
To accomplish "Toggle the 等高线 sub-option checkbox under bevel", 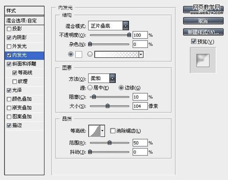I will tap(15, 73).
